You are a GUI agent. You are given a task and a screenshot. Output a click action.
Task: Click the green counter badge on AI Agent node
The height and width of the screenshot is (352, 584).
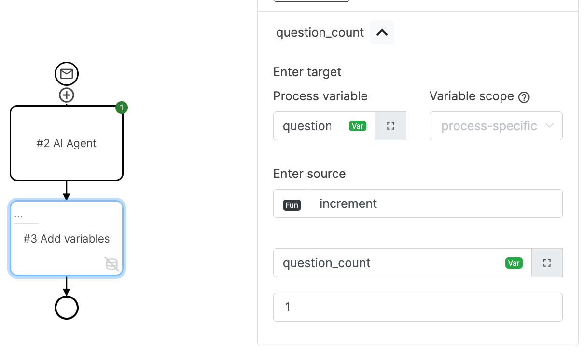121,108
